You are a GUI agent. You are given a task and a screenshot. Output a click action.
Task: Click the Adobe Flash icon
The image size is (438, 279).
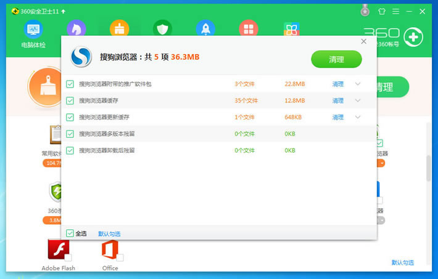tap(59, 249)
